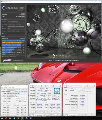Select the i5-3317U ranking entry scoring 214
This screenshot has height=120, width=102.
(13, 54)
